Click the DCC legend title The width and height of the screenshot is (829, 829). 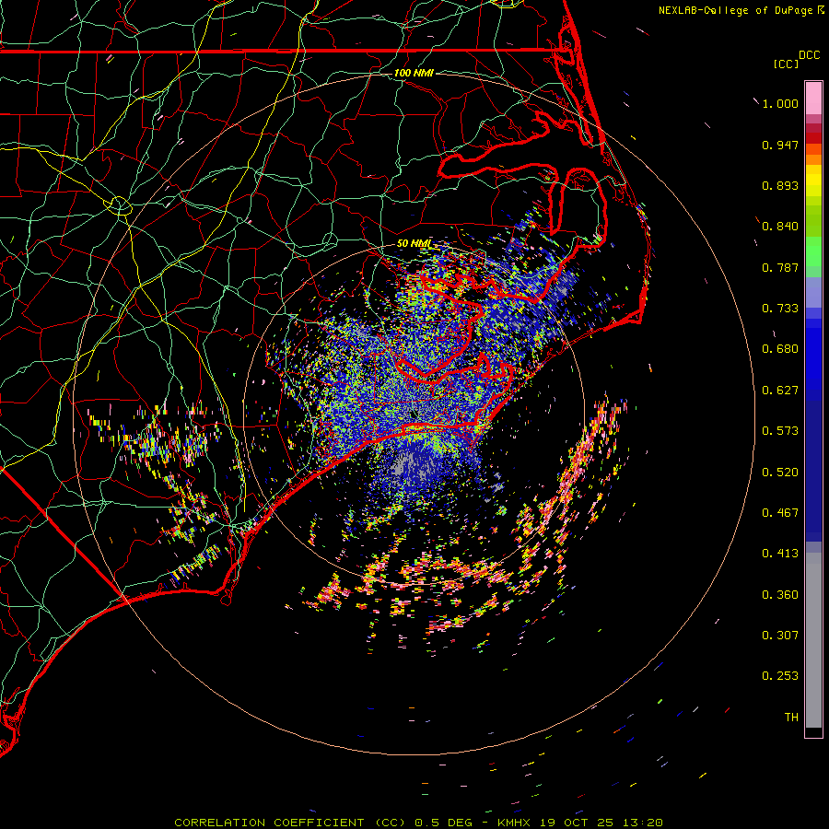(x=809, y=55)
